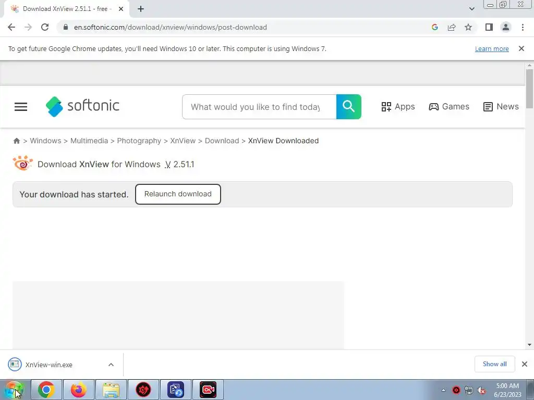Click the home breadcrumb icon

pos(16,141)
